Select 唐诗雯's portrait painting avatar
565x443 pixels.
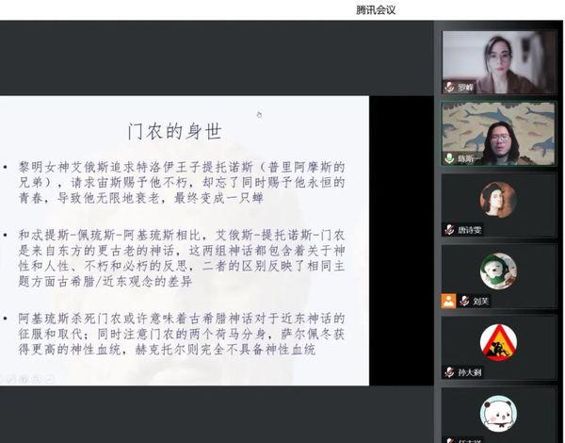tap(498, 200)
